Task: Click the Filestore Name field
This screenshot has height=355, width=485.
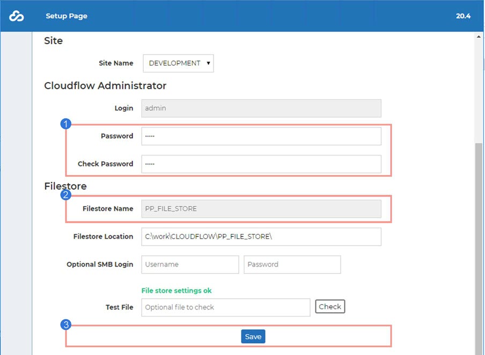Action: (x=261, y=209)
